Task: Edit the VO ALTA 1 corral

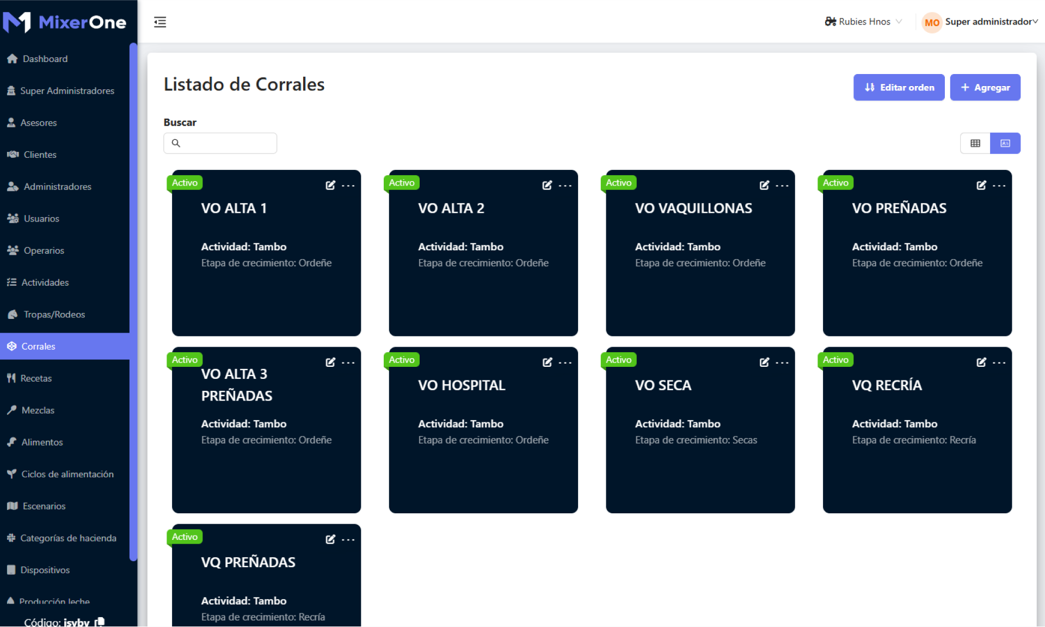Action: pos(330,185)
